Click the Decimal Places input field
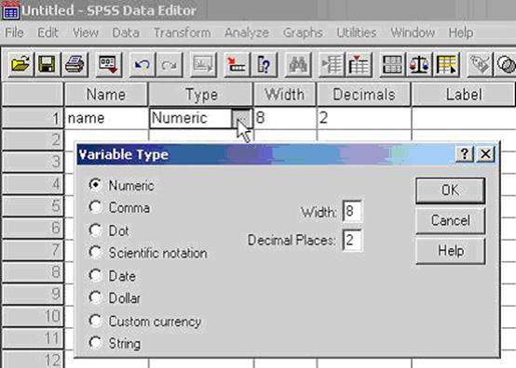516x368 pixels. tap(352, 240)
